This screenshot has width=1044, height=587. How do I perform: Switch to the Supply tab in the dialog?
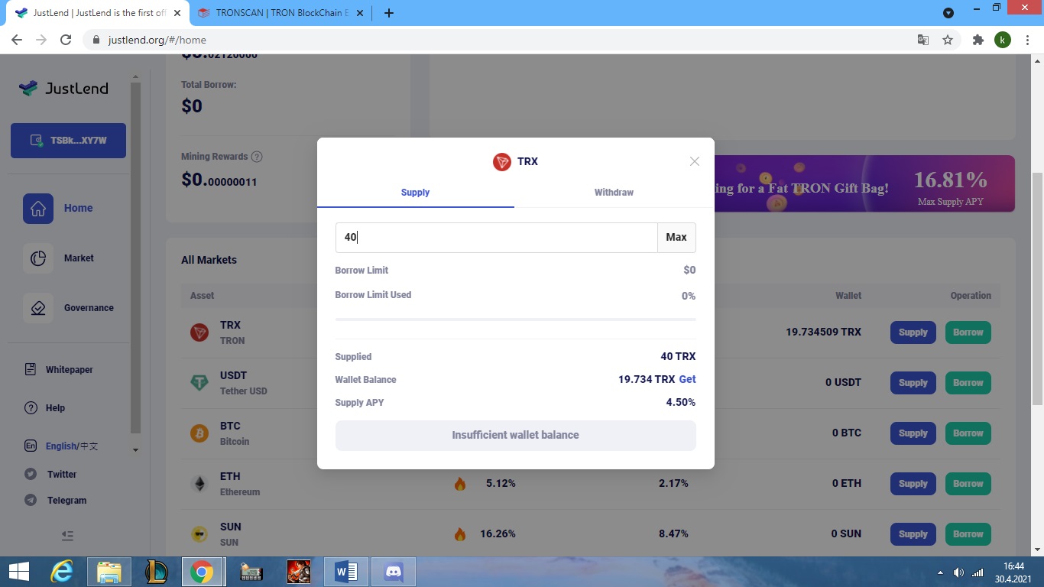(415, 193)
